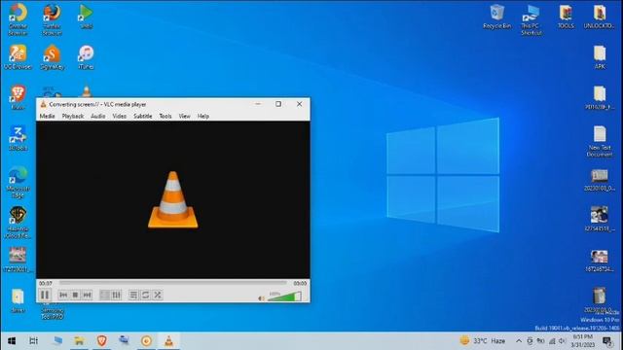Select the SigmaKey desktop shortcut
This screenshot has width=623, height=350.
click(x=52, y=57)
